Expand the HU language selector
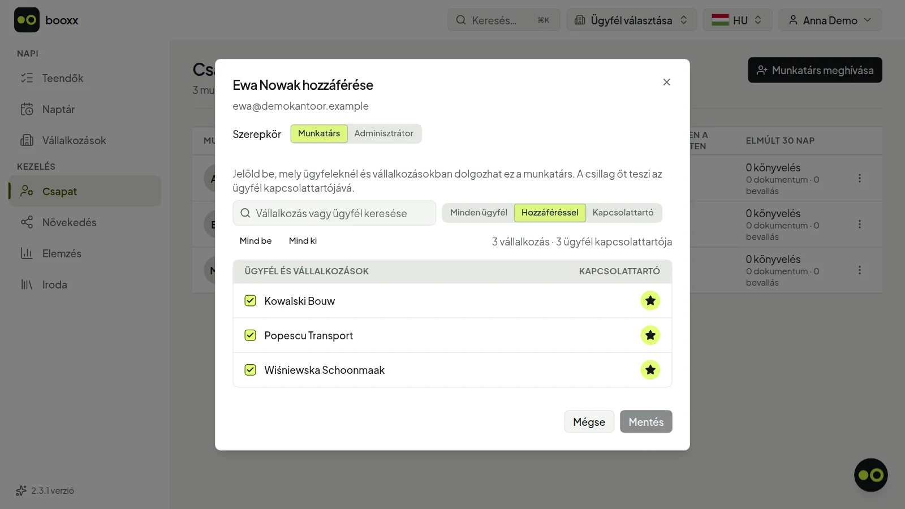This screenshot has height=509, width=905. click(738, 20)
